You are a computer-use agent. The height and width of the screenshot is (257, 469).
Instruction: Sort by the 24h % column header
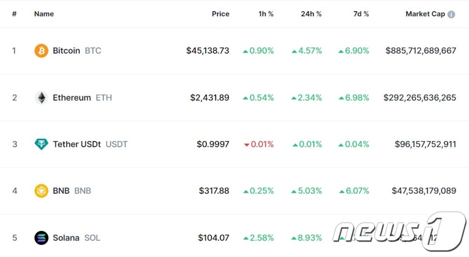coord(311,14)
